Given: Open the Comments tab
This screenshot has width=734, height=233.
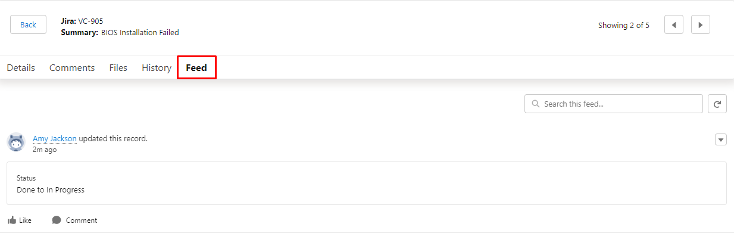Looking at the screenshot, I should pyautogui.click(x=72, y=68).
